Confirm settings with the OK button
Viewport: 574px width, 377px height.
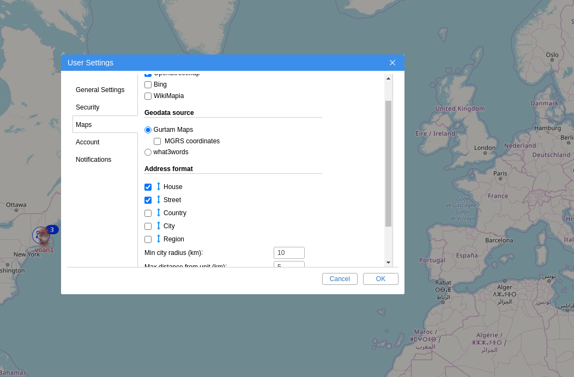(380, 279)
